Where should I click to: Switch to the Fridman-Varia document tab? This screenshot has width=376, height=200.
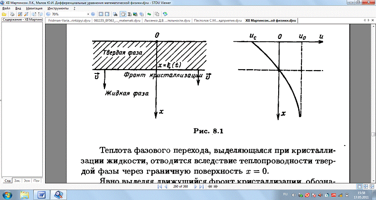tap(69, 20)
